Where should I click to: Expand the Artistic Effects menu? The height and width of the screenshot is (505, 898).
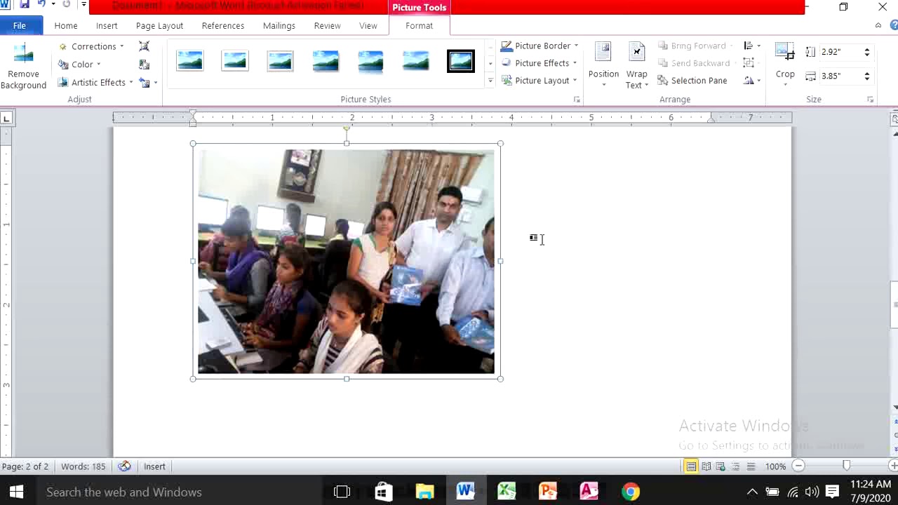tap(97, 82)
